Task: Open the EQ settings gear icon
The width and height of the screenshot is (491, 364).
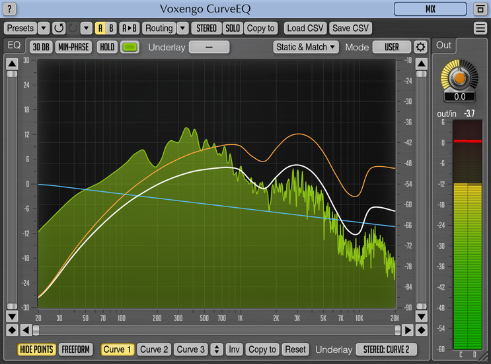Action: [420, 47]
